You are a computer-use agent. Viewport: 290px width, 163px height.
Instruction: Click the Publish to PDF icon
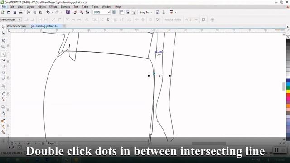87,12
